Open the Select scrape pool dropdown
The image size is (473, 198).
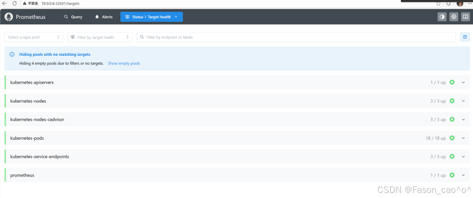tap(34, 37)
